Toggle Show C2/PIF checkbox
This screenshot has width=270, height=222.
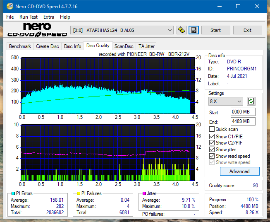(x=212, y=143)
